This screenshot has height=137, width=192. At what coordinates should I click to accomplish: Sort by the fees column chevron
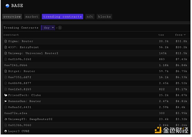[x=185, y=35]
